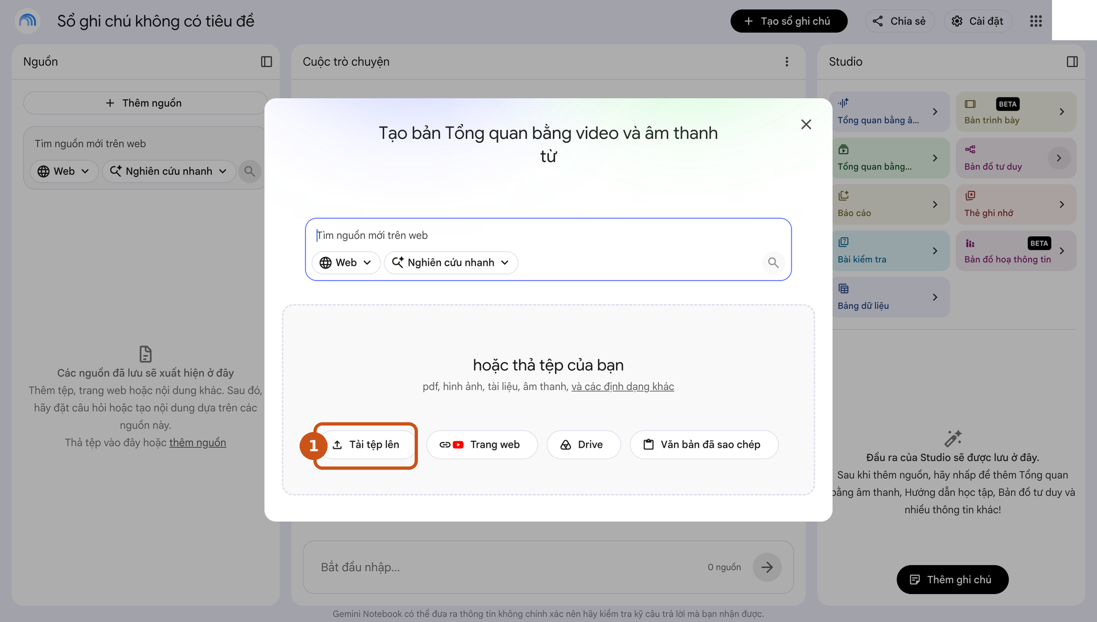This screenshot has width=1097, height=622.
Task: Click the Chia sẻ button
Action: point(900,21)
